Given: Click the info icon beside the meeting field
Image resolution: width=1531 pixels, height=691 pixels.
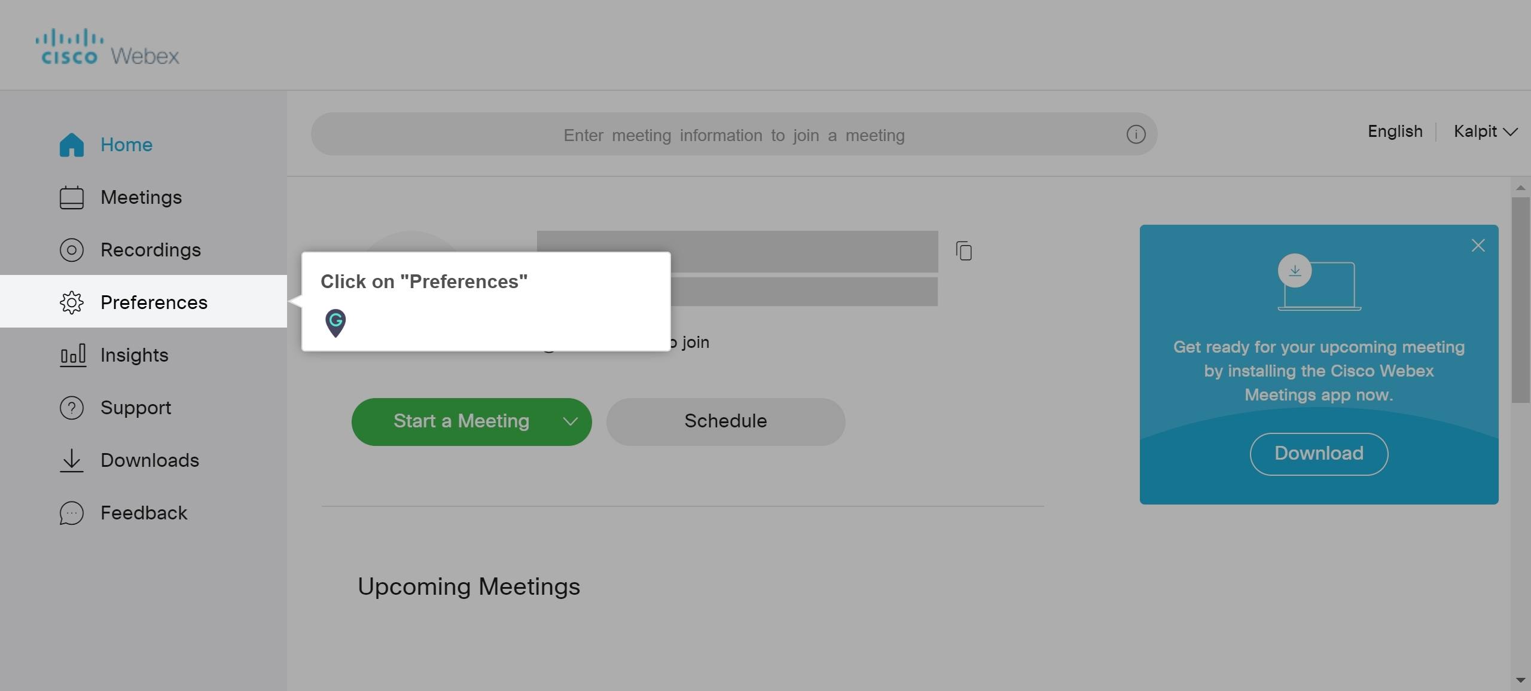Looking at the screenshot, I should [1135, 134].
